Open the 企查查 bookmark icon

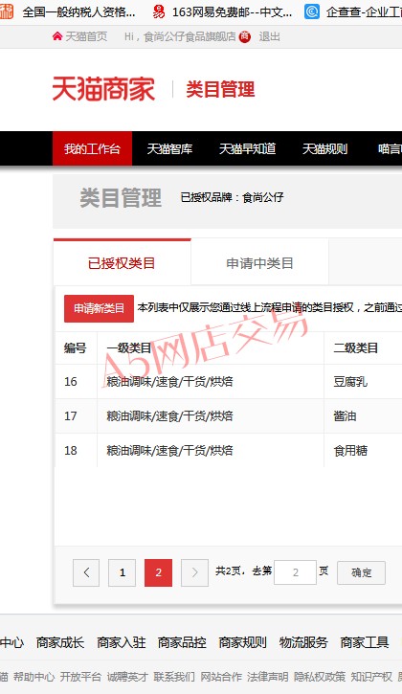click(x=312, y=11)
